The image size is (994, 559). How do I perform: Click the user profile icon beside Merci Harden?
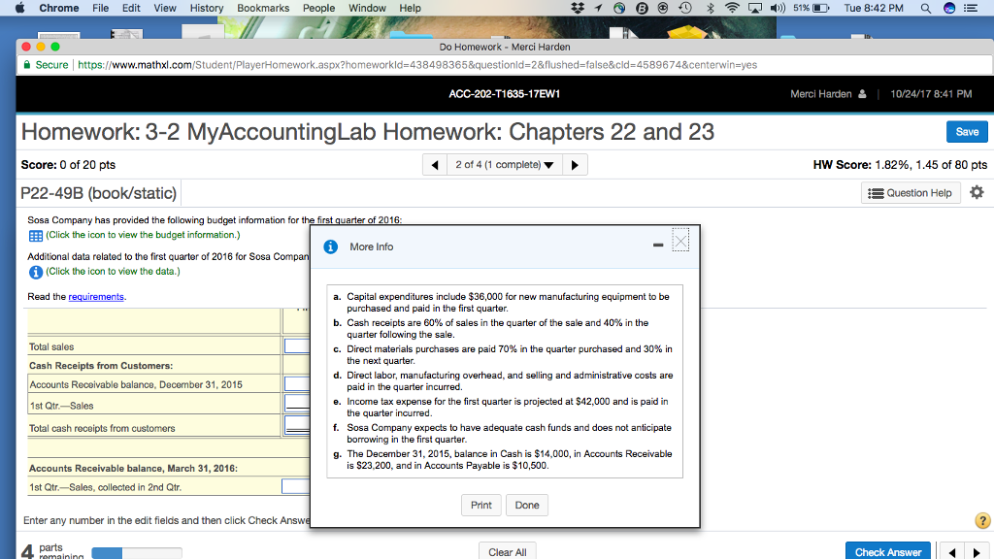click(862, 94)
